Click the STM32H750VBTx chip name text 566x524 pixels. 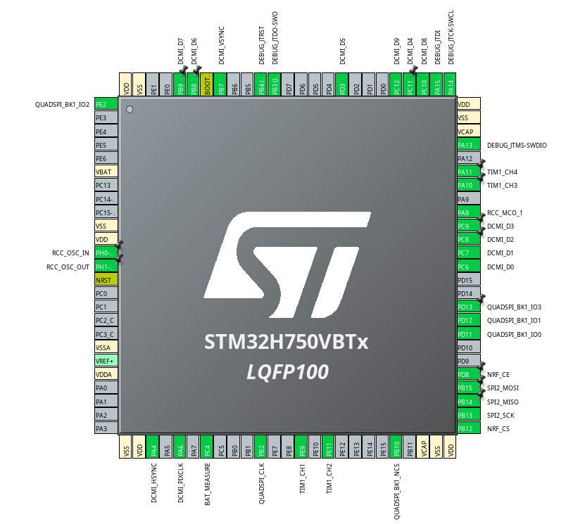[287, 343]
